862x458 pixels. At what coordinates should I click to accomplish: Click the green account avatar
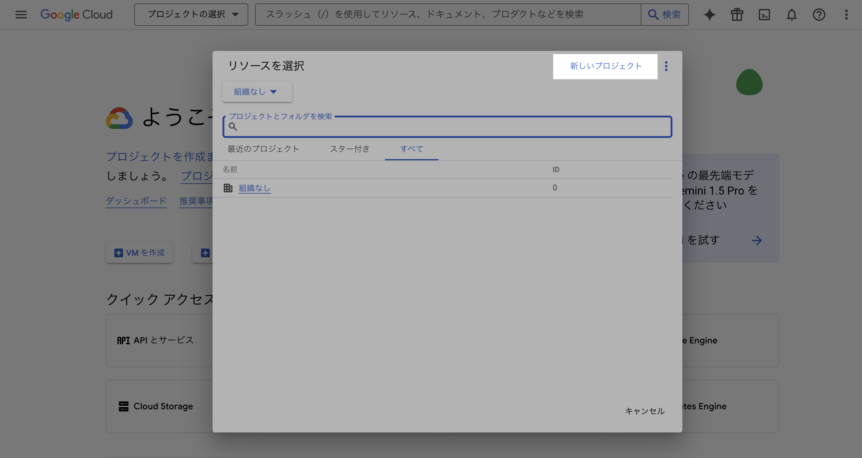[749, 82]
